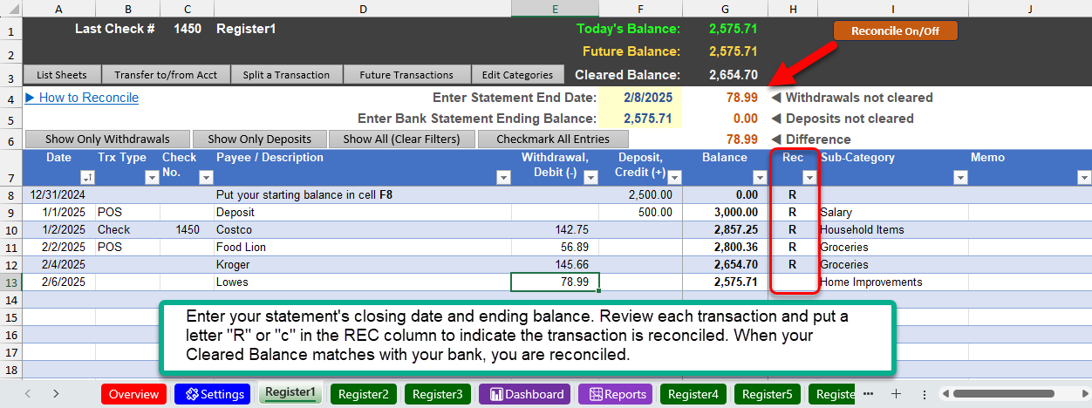The image size is (1092, 408).
Task: Open the Deposit Credit filter dropdown
Action: [x=674, y=177]
